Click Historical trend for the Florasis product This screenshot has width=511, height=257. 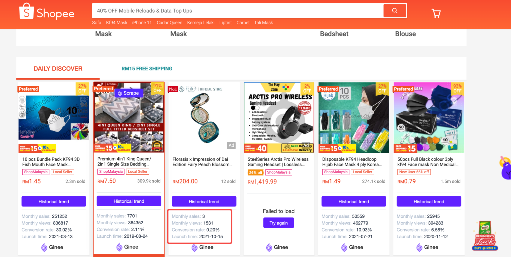tap(204, 201)
